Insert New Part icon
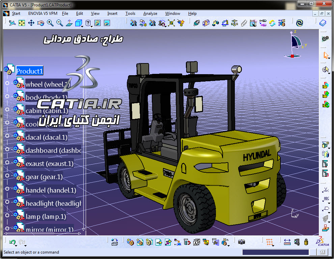Screen dimensions: 334x259 149,242
